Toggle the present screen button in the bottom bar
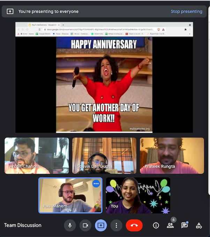This screenshot has height=237, width=210. [101, 225]
